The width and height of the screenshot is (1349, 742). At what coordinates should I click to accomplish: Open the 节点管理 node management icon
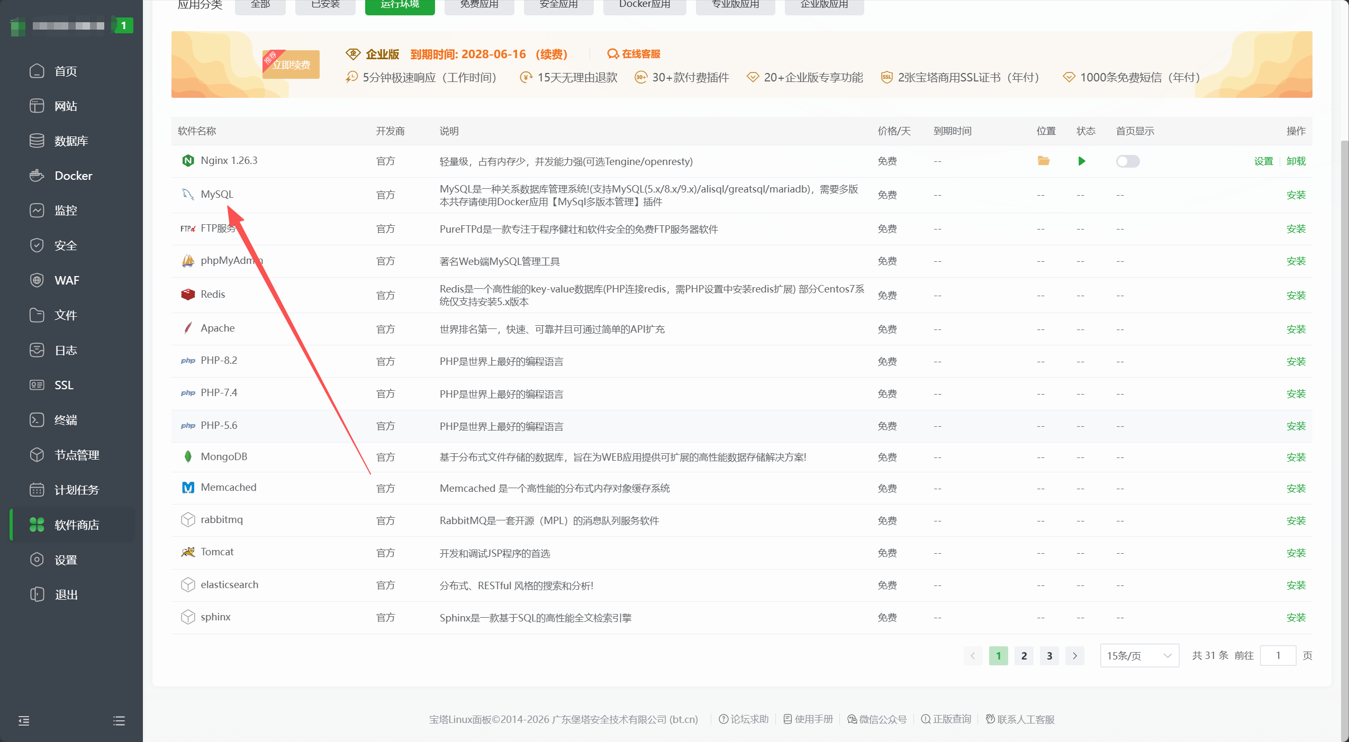point(37,455)
